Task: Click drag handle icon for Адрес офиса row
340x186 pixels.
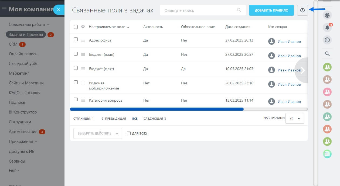Action: pyautogui.click(x=83, y=40)
